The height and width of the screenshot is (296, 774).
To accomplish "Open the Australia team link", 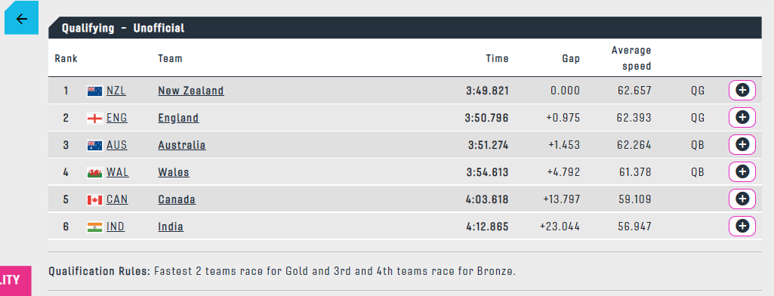I will [182, 145].
